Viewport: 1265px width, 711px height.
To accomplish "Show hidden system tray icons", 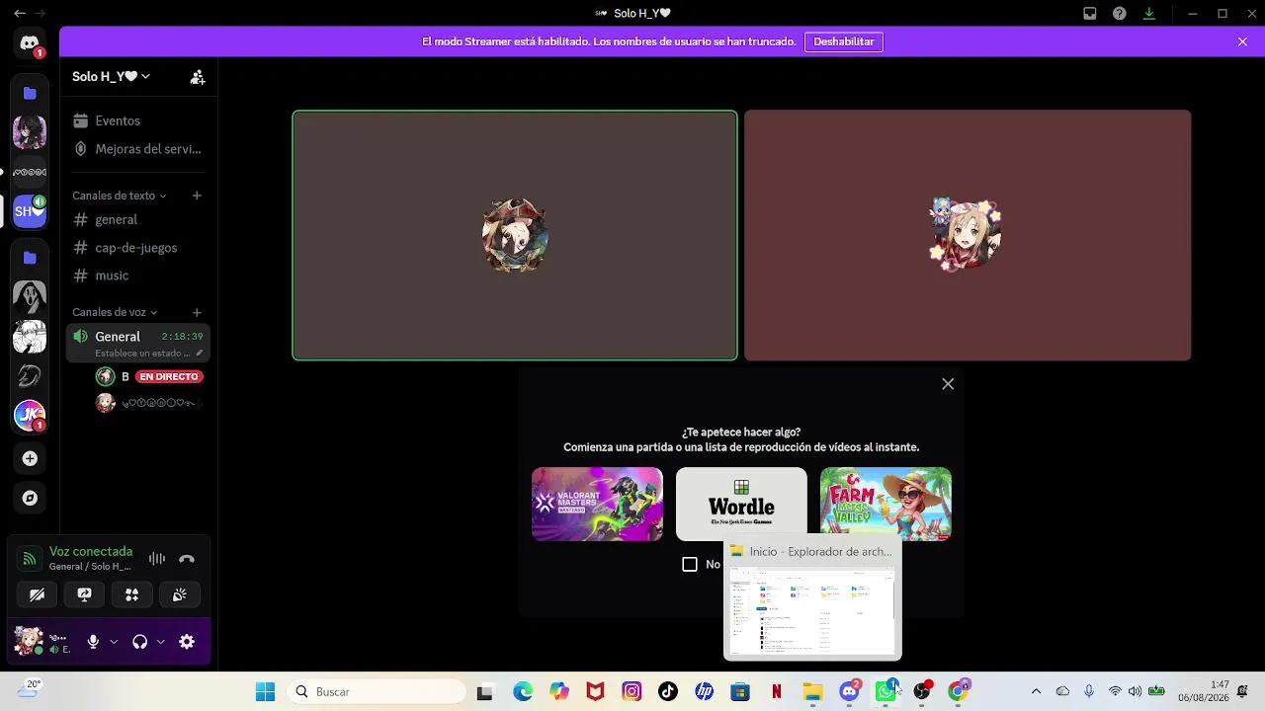I will 1036,691.
